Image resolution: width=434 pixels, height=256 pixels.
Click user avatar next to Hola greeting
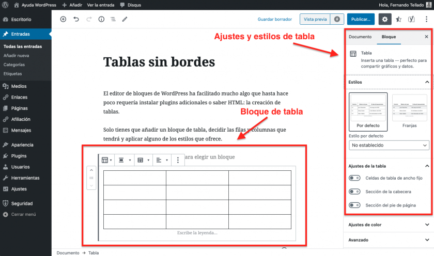click(429, 5)
